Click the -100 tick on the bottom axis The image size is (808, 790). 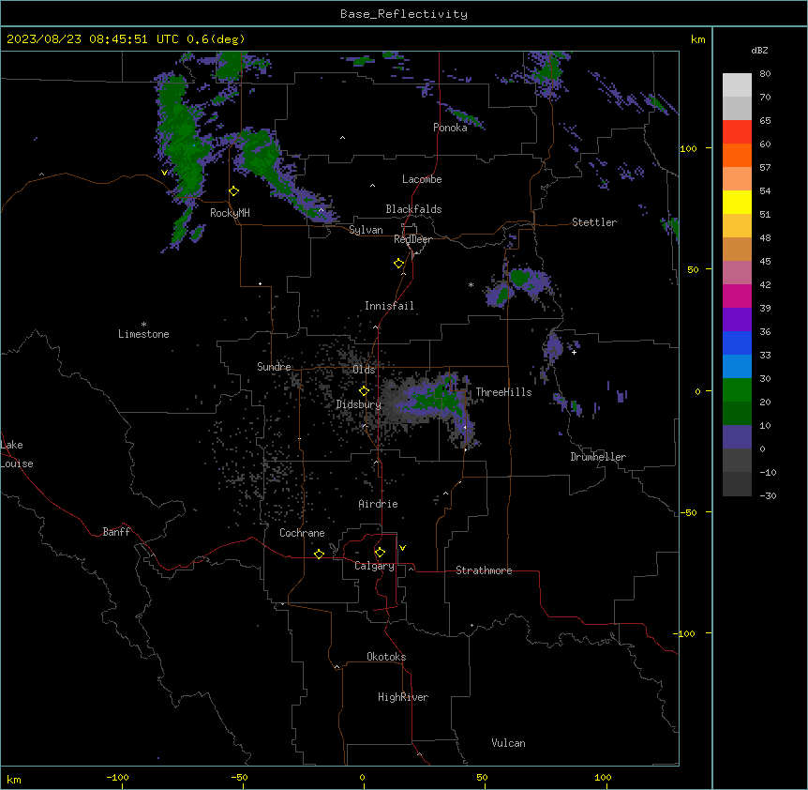click(118, 777)
